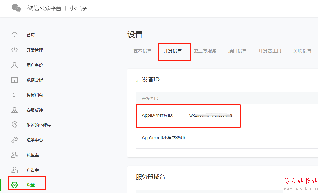Screen dimensions: 318x193
Task: Select 模板消息 in the sidebar
Action: pyautogui.click(x=35, y=95)
